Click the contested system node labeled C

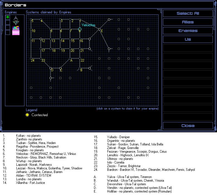click(x=60, y=68)
